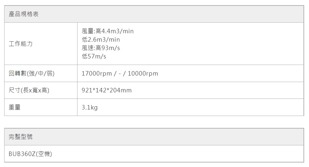Click the 風速 label text
Image resolution: width=309 pixels, height=167 pixels.
(87, 48)
